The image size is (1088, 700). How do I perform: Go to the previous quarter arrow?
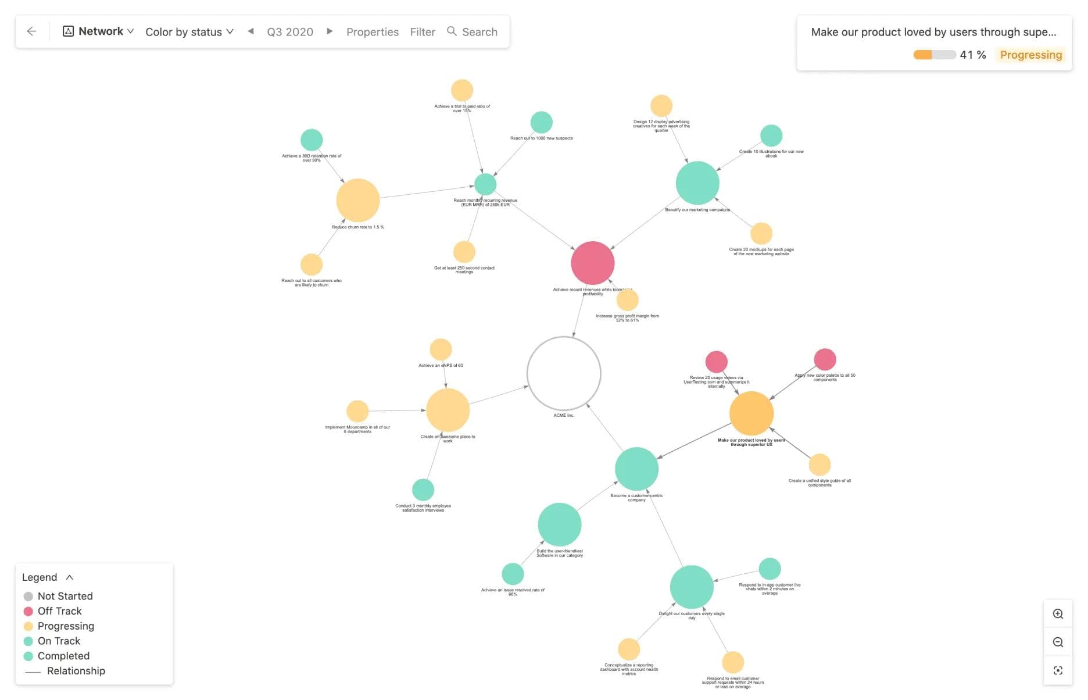point(250,31)
